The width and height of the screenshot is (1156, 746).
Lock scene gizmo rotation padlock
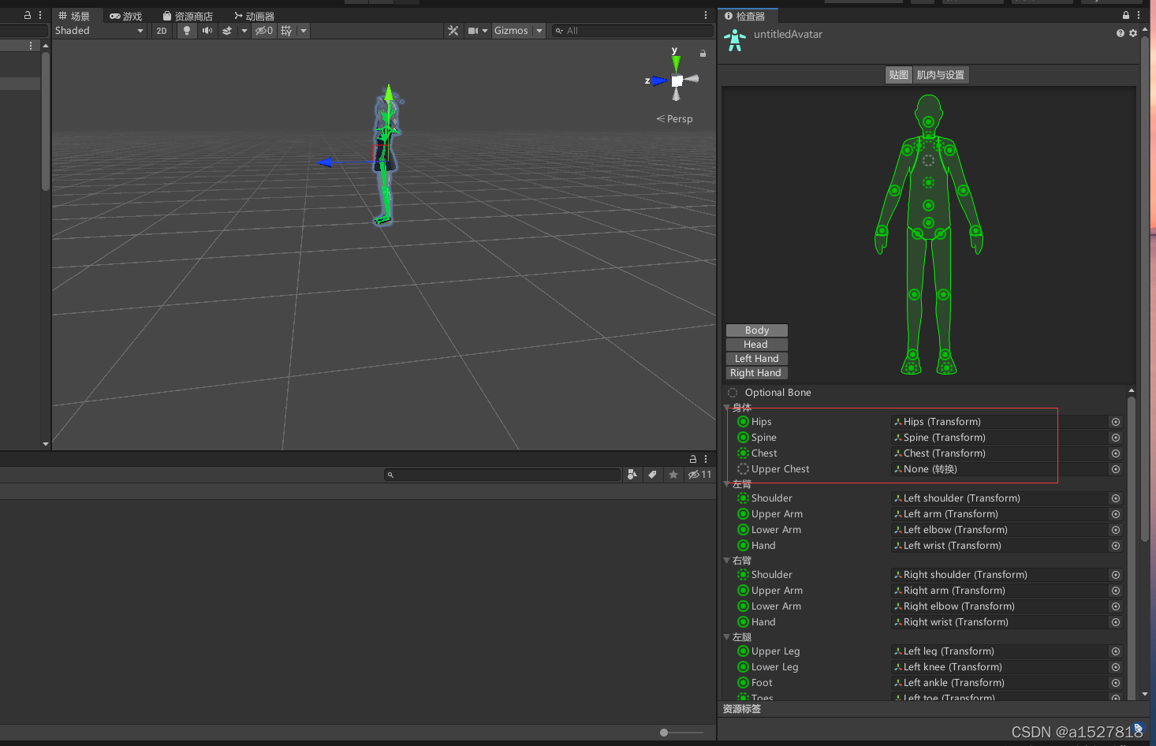(x=703, y=53)
